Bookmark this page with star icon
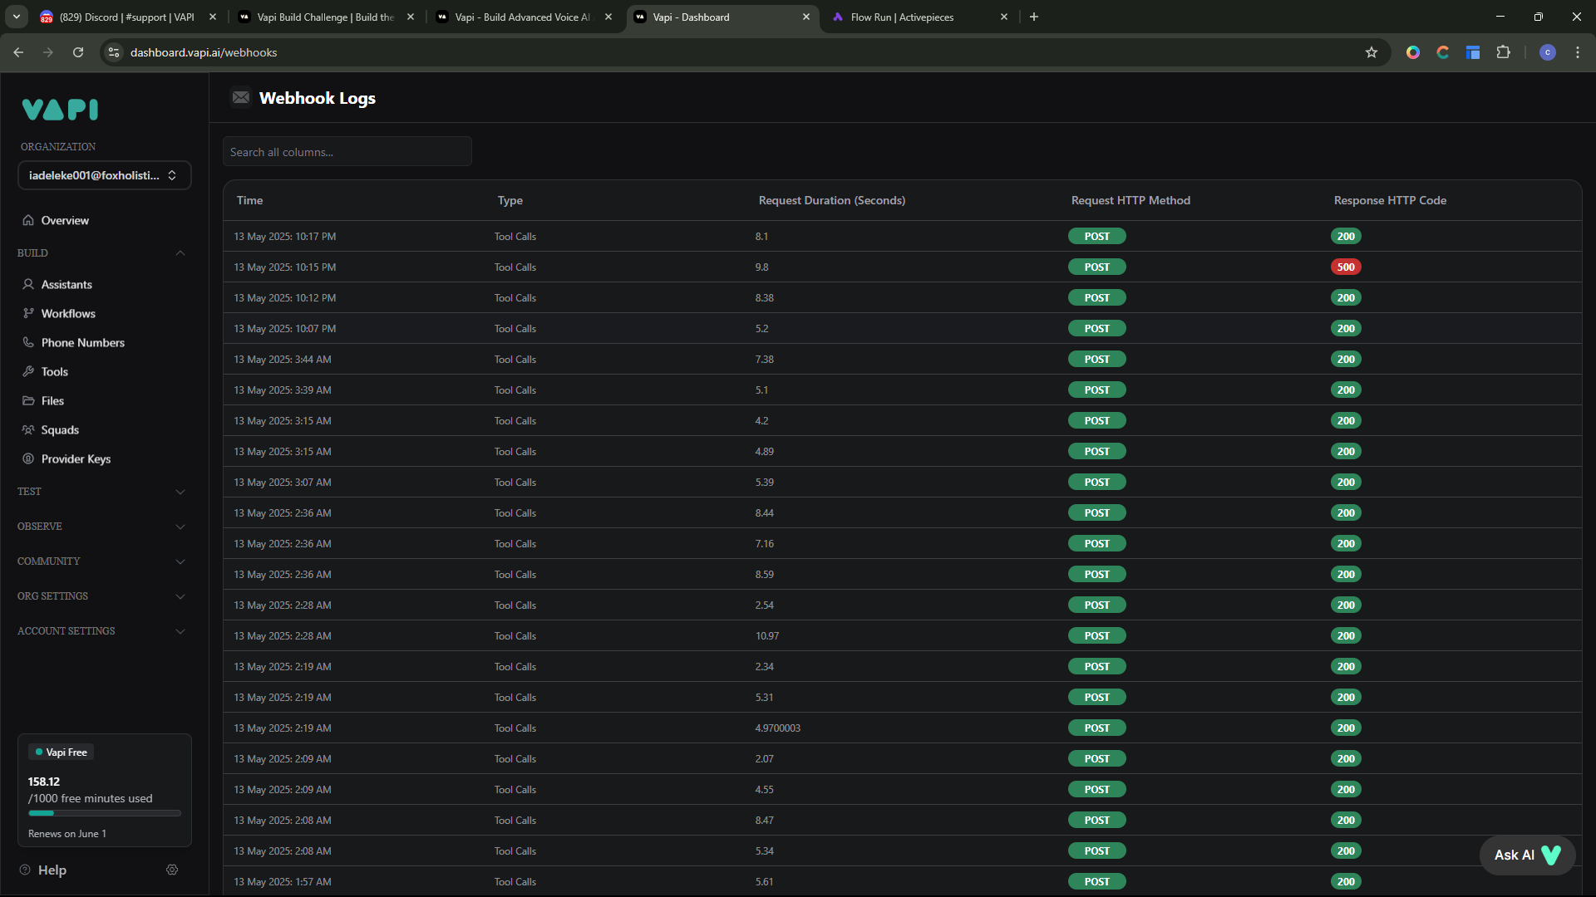Screen dimensions: 1596x897 pyautogui.click(x=1372, y=52)
